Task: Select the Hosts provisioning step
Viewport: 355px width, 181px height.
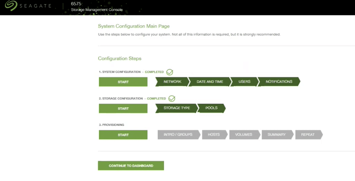Action: coord(215,134)
